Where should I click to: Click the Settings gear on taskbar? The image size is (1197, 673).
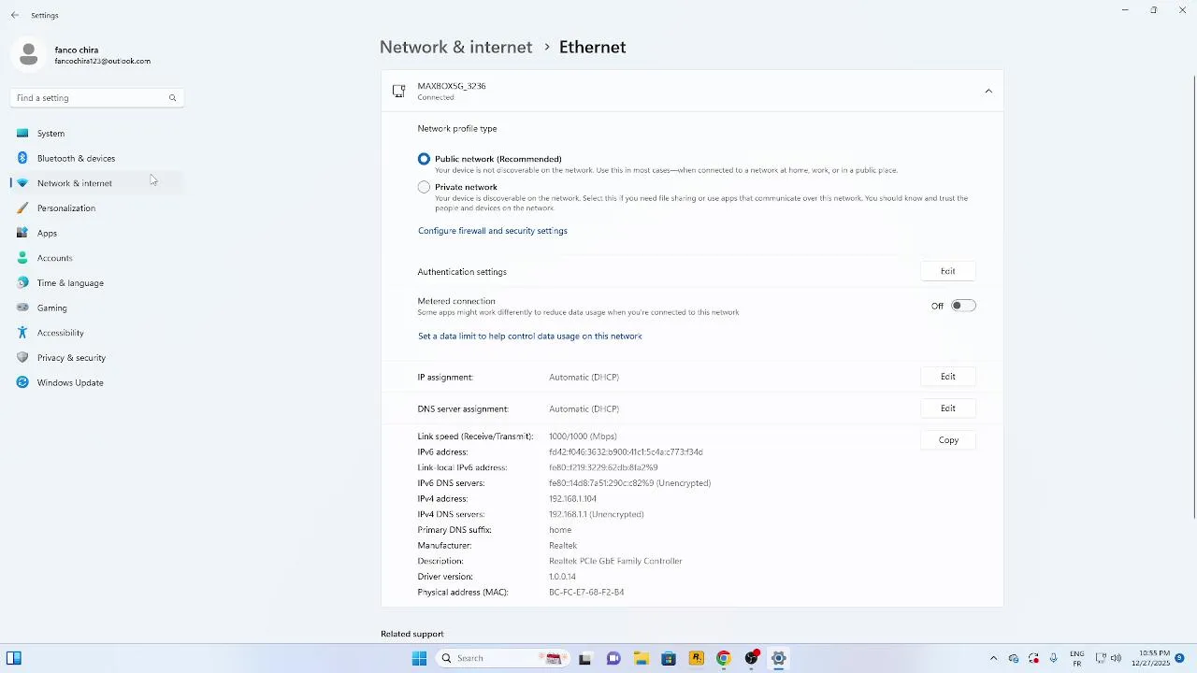pos(778,658)
